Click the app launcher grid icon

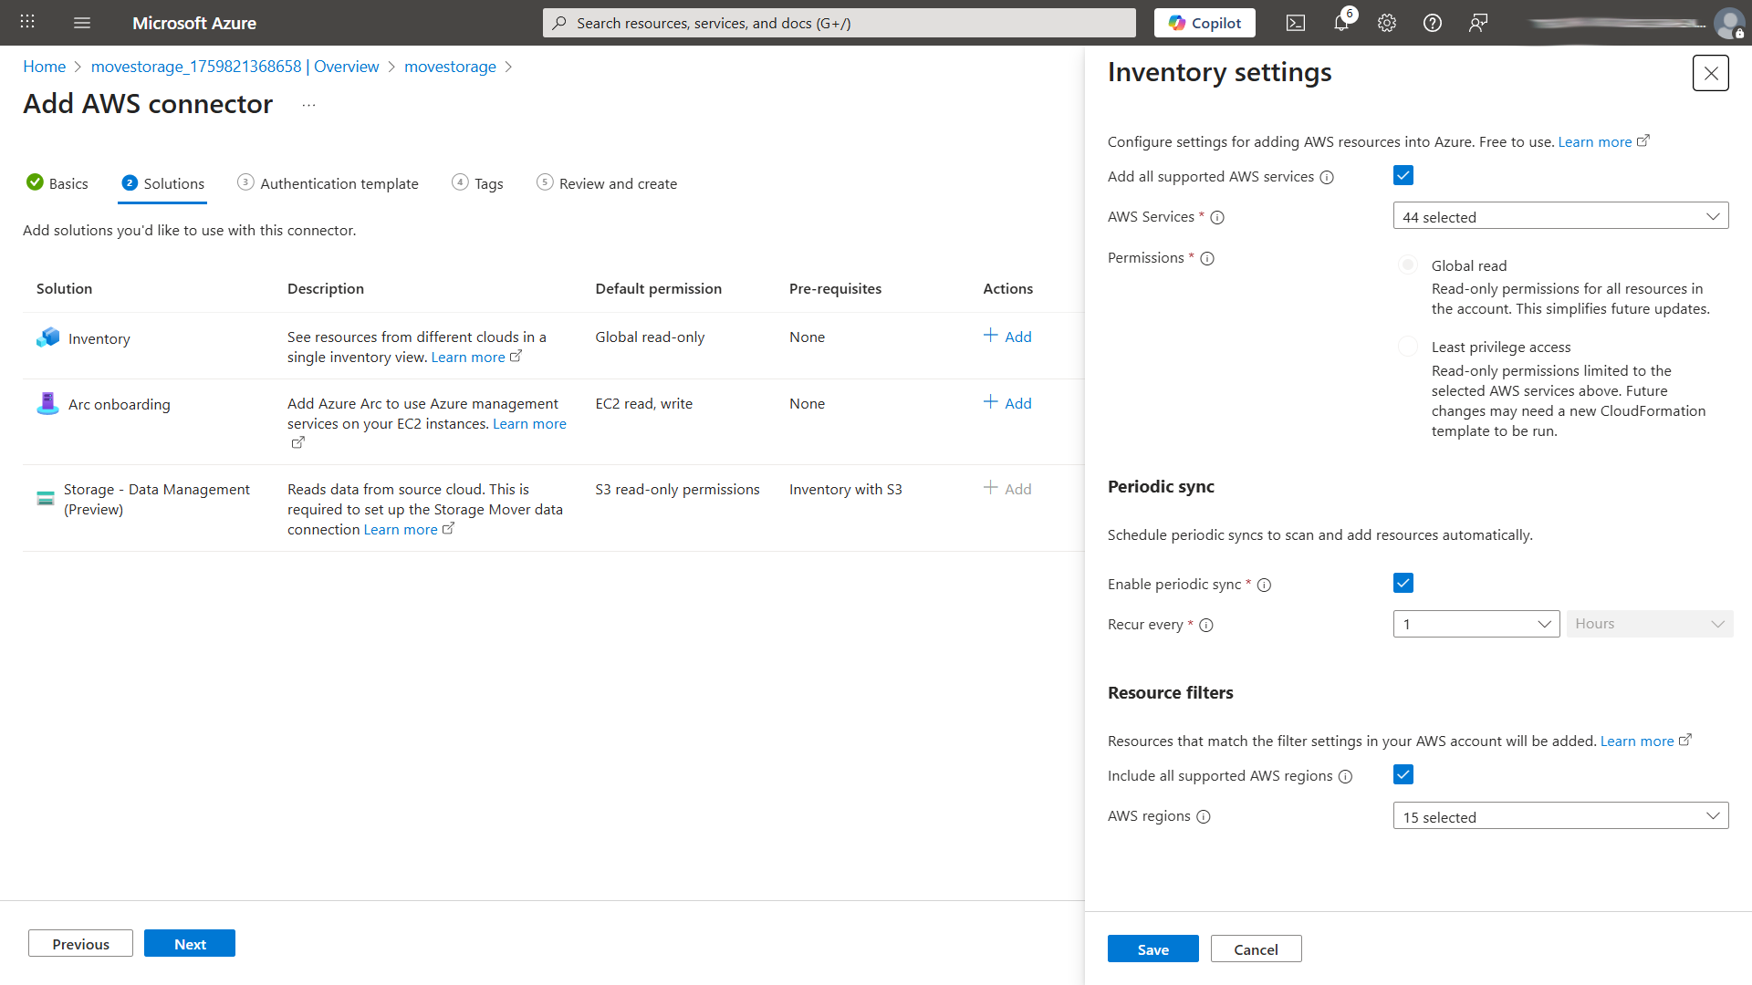click(x=26, y=21)
